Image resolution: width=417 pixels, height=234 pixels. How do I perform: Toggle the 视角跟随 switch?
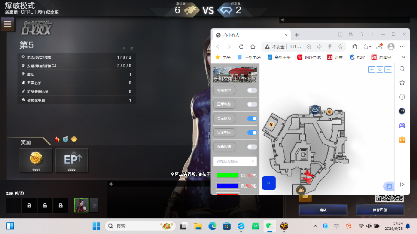(252, 147)
